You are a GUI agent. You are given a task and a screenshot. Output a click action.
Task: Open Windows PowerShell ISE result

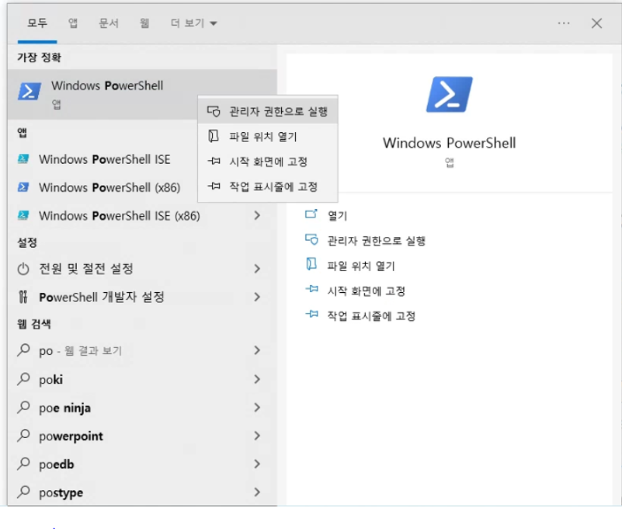click(103, 159)
